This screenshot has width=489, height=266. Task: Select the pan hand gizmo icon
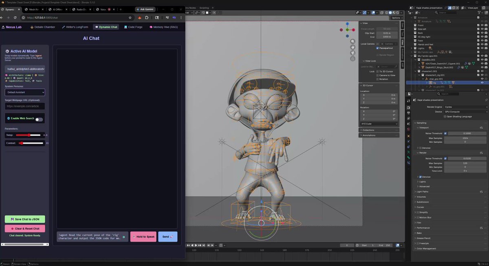click(352, 47)
